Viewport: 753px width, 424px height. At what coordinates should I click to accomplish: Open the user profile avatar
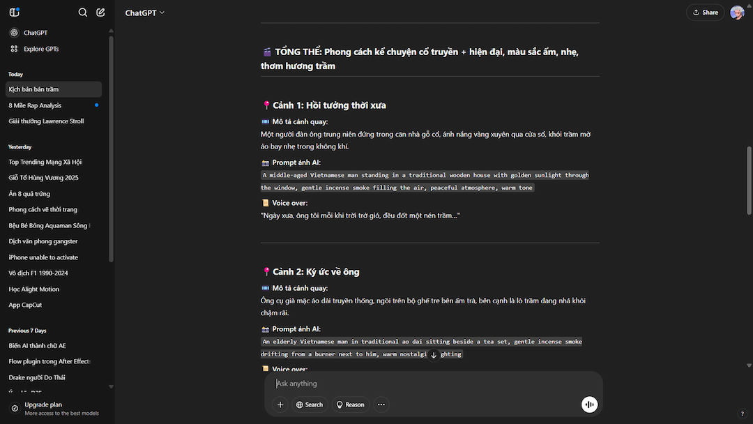click(x=737, y=13)
